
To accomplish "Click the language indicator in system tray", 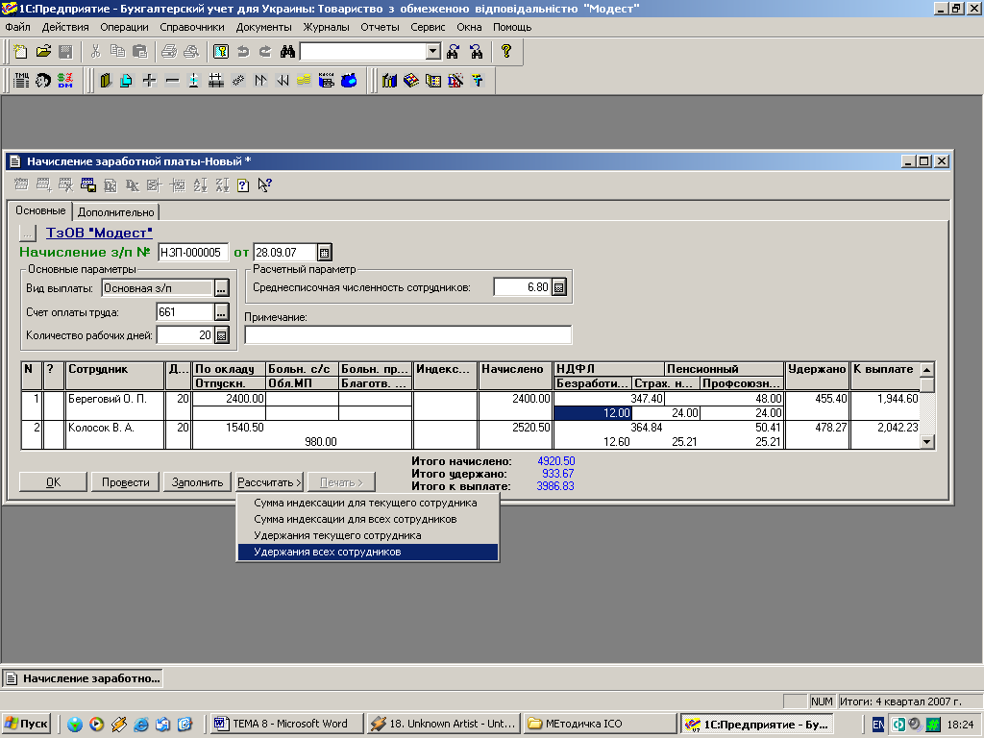I will tap(878, 725).
